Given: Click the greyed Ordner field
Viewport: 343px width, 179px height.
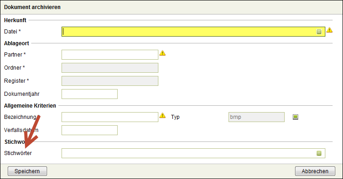Looking at the screenshot, I should (x=110, y=68).
